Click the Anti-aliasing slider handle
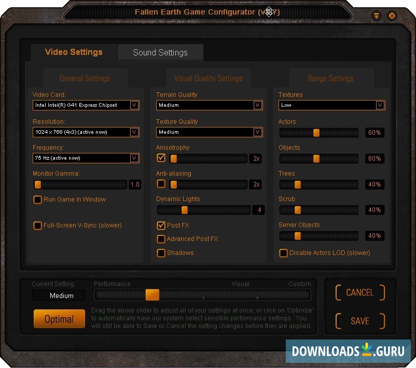 174,185
